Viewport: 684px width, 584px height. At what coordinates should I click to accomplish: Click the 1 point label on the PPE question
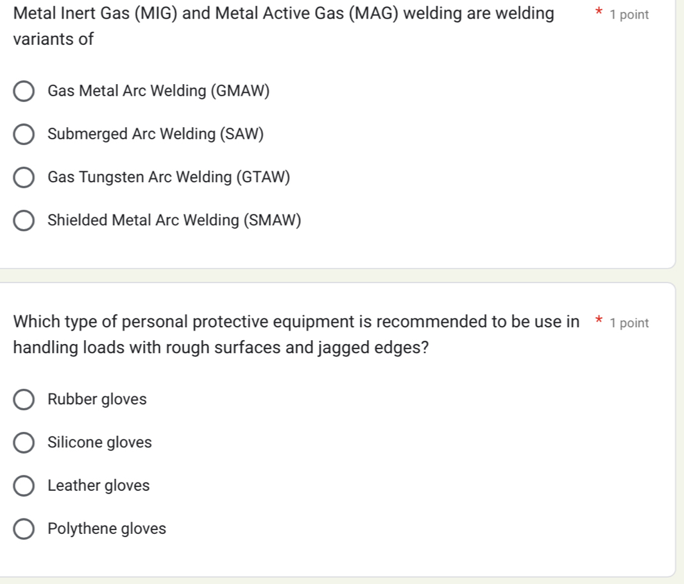pos(631,323)
